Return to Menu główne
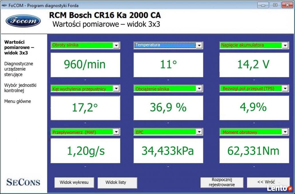The width and height of the screenshot is (295, 194). click(17, 101)
